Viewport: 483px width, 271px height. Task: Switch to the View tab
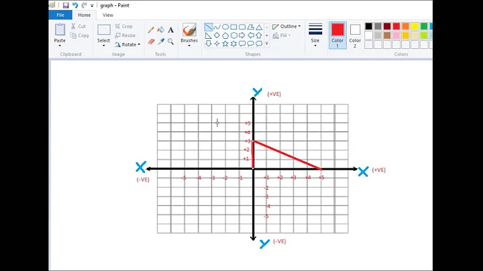pyautogui.click(x=108, y=15)
